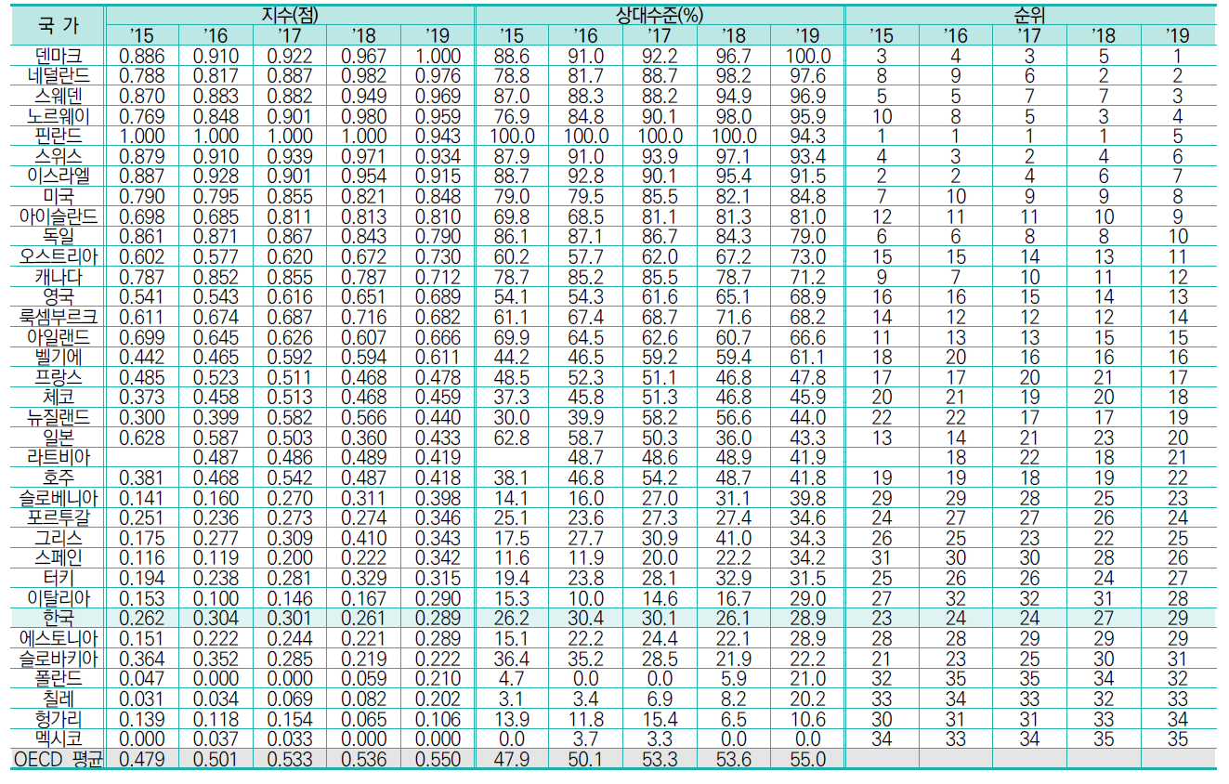Click the 노르웨이 country name
This screenshot has width=1229, height=784.
point(58,115)
